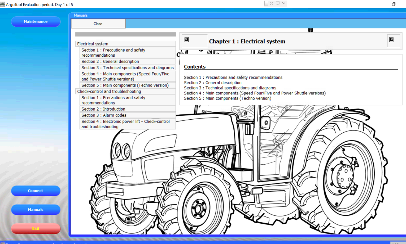Click the grid icon in title toolbar

coord(266,3)
